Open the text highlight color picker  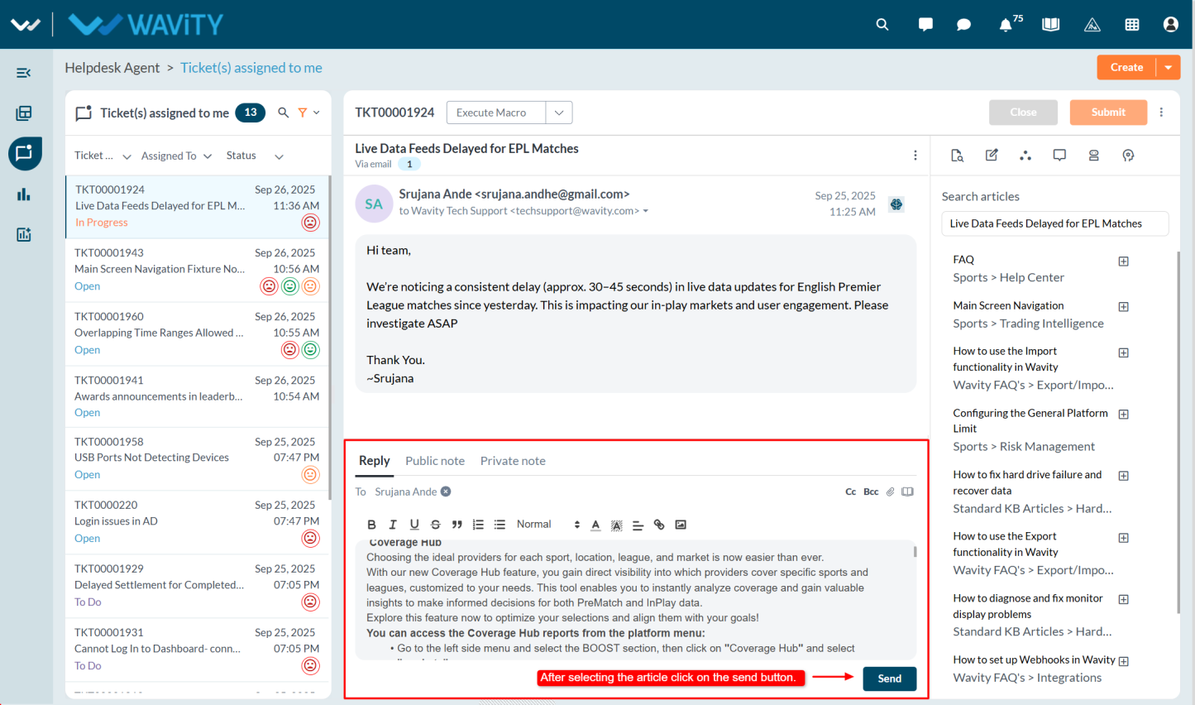pos(616,525)
